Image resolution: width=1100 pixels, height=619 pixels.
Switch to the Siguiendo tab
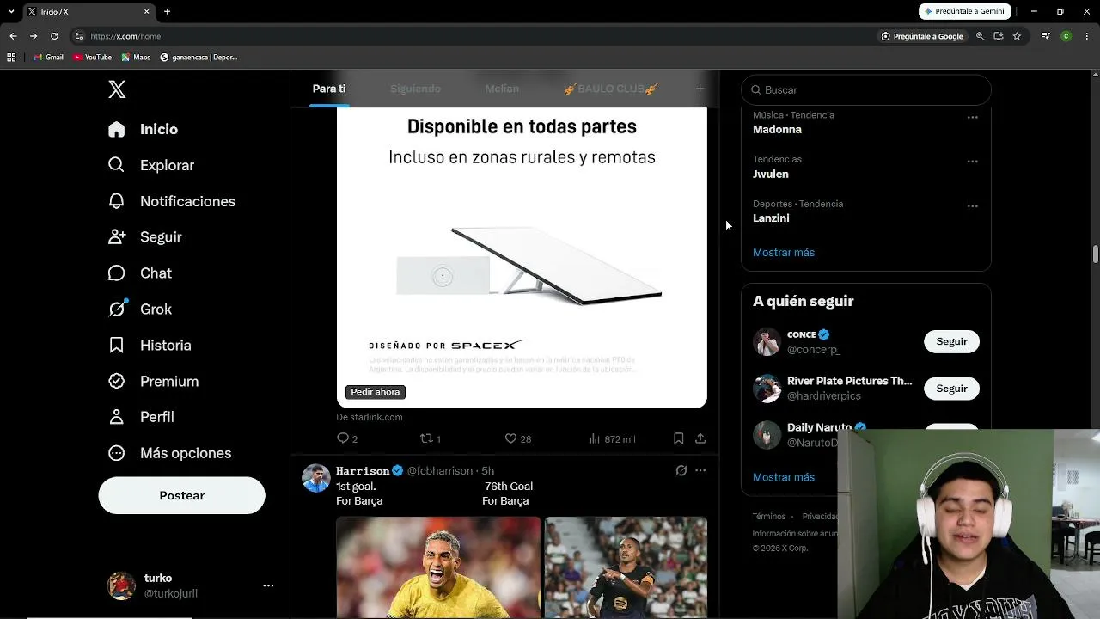(415, 89)
